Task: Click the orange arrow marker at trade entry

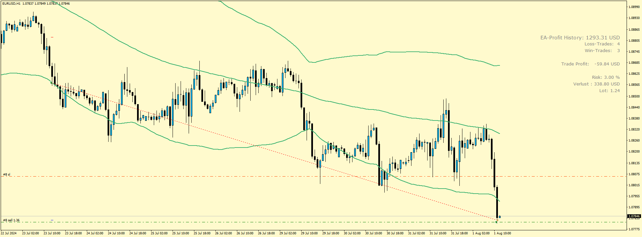Action: tap(498, 220)
